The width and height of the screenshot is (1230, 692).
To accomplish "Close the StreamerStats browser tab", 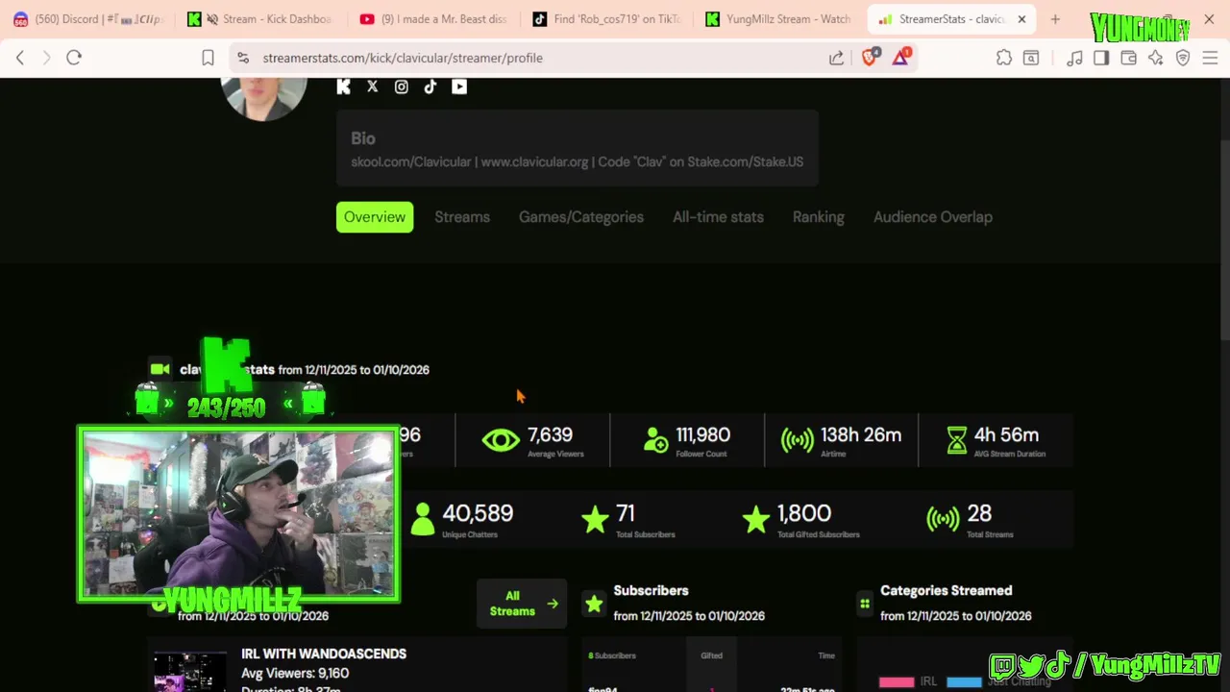I will coord(1021,19).
